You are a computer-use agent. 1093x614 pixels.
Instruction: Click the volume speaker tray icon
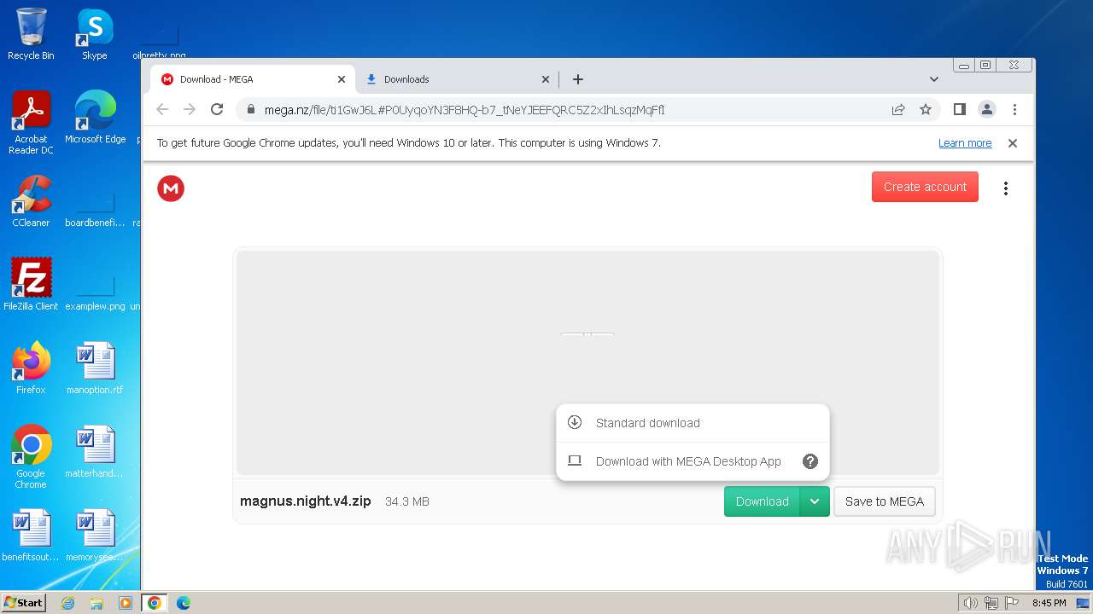click(x=970, y=603)
